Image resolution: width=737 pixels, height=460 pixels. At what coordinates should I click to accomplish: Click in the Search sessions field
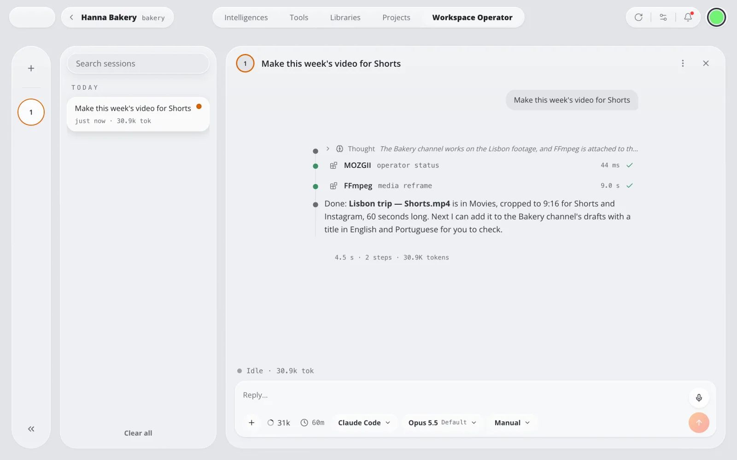[x=138, y=63]
